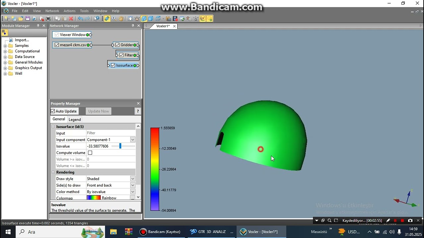This screenshot has width=424, height=238.
Task: Click the module dropdown icon in Module Manager
Action: click(5, 32)
